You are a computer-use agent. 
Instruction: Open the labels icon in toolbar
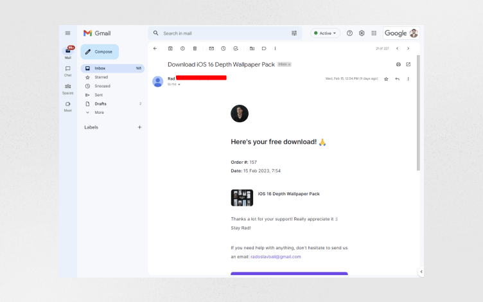pos(264,48)
